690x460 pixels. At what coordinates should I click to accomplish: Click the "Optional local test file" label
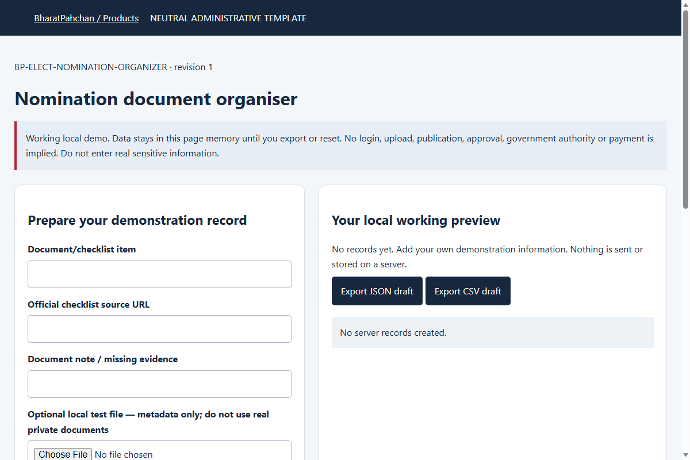coord(148,422)
